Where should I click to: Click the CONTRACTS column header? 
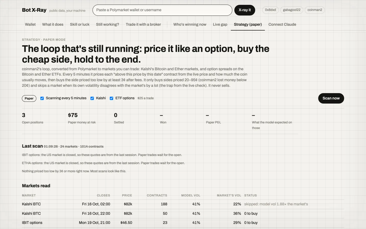pos(157,195)
